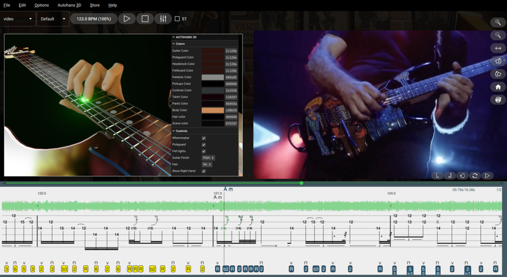The width and height of the screenshot is (507, 277).
Task: Click the Headstock Color hex value field
Action: [x=231, y=64]
